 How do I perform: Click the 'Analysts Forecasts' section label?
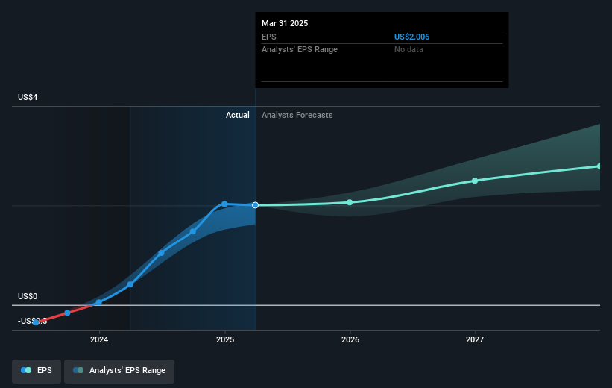(x=297, y=115)
